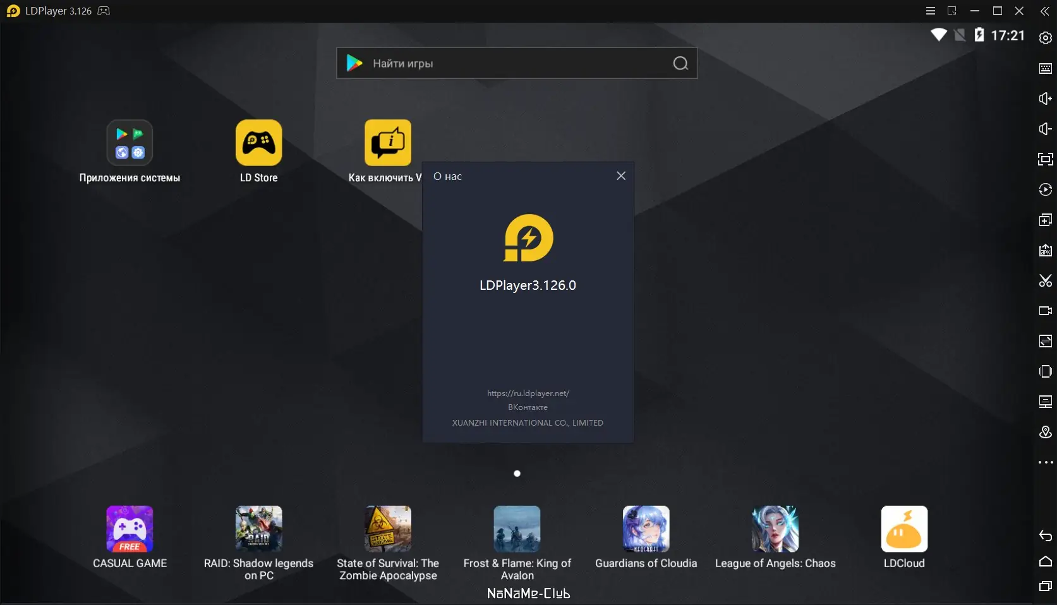Click the gamepad icon beside LDPlayer title
This screenshot has height=605, width=1057.
coord(104,11)
